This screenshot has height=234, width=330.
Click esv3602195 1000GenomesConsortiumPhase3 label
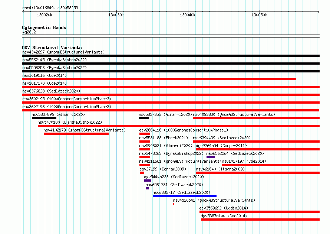pos(67,99)
